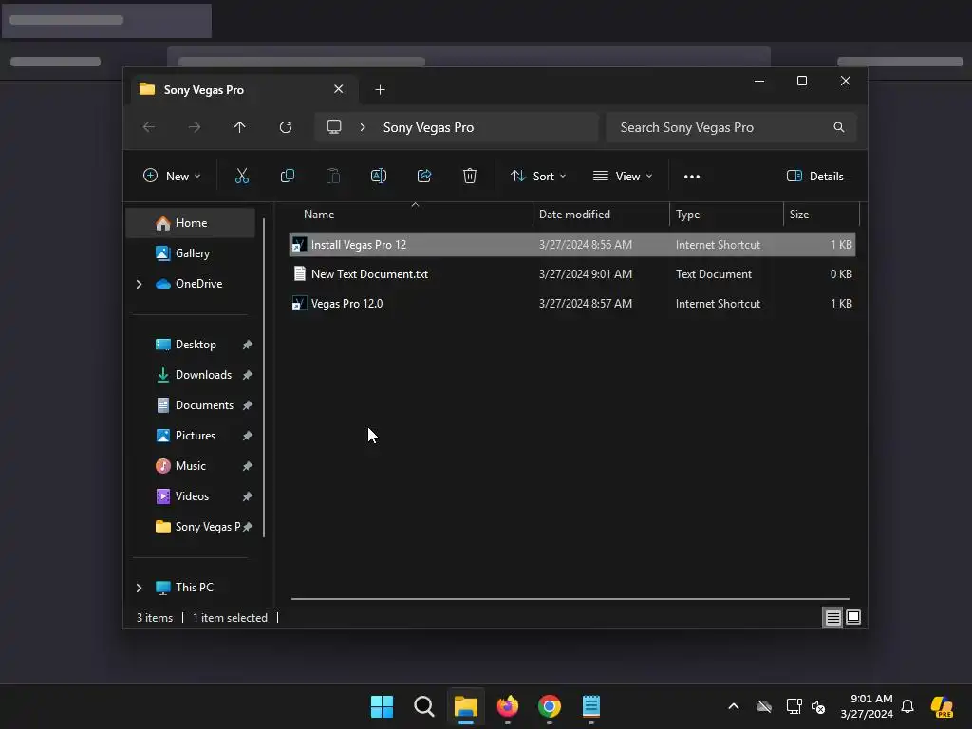Show hidden tray icons chevron
Image resolution: width=972 pixels, height=729 pixels.
pos(734,706)
